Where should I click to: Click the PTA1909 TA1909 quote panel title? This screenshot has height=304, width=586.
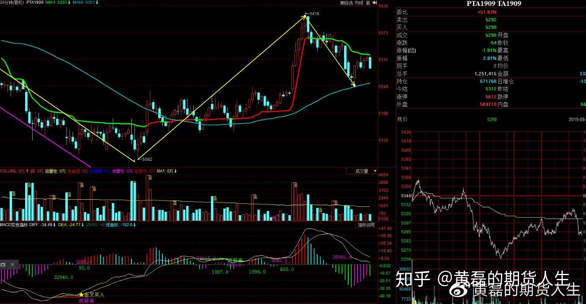click(494, 3)
